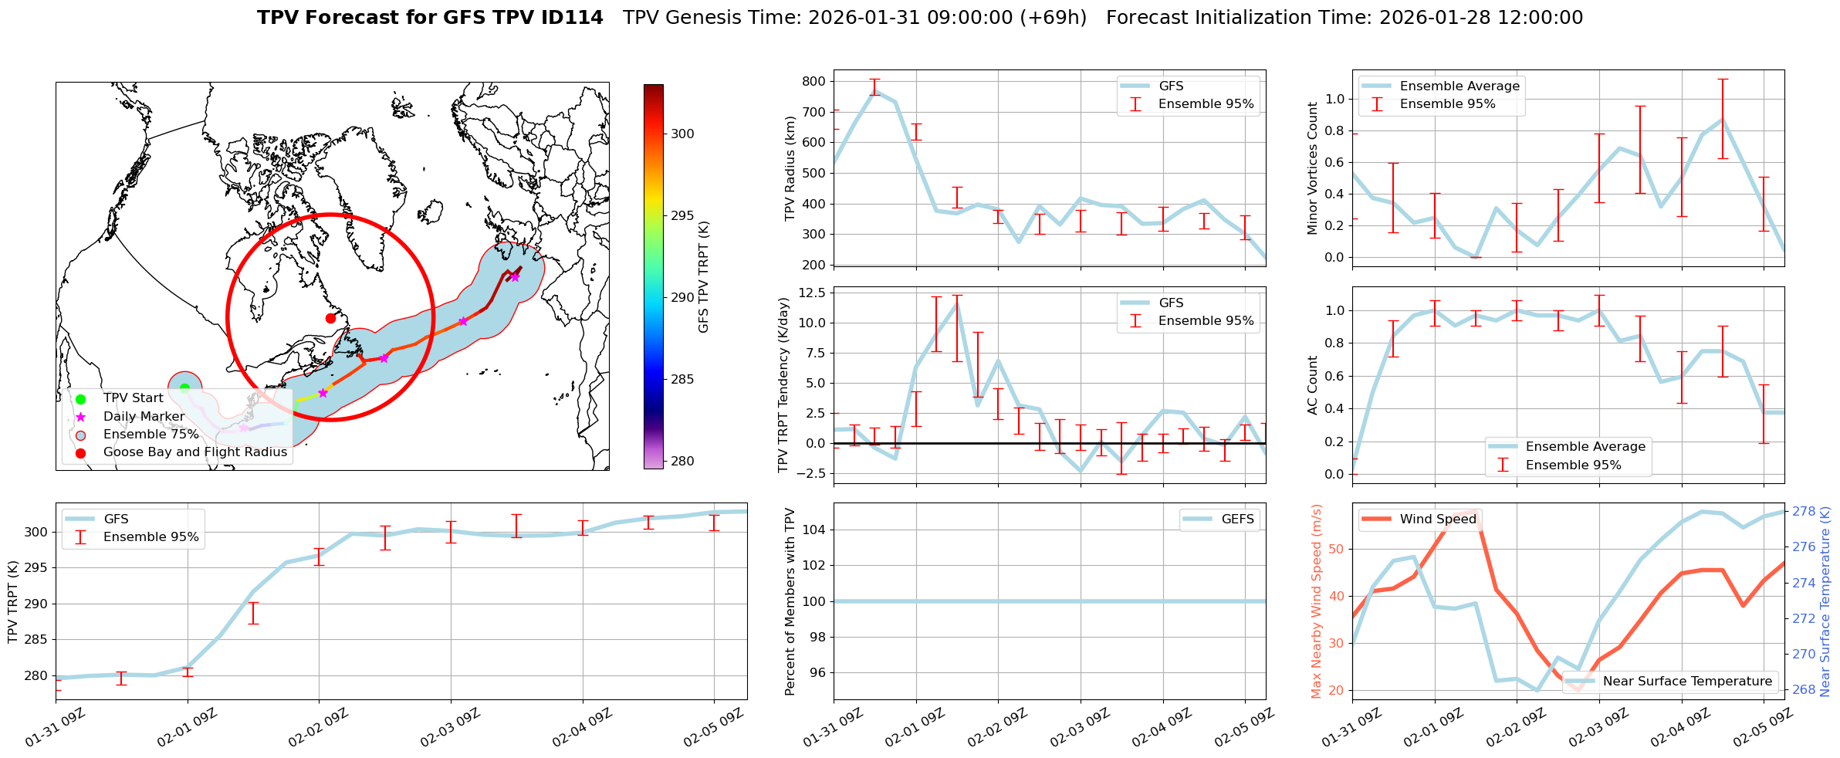This screenshot has width=1840, height=758.
Task: Click the TPV TRPT Tendency (K/day) axis label
Action: point(784,384)
